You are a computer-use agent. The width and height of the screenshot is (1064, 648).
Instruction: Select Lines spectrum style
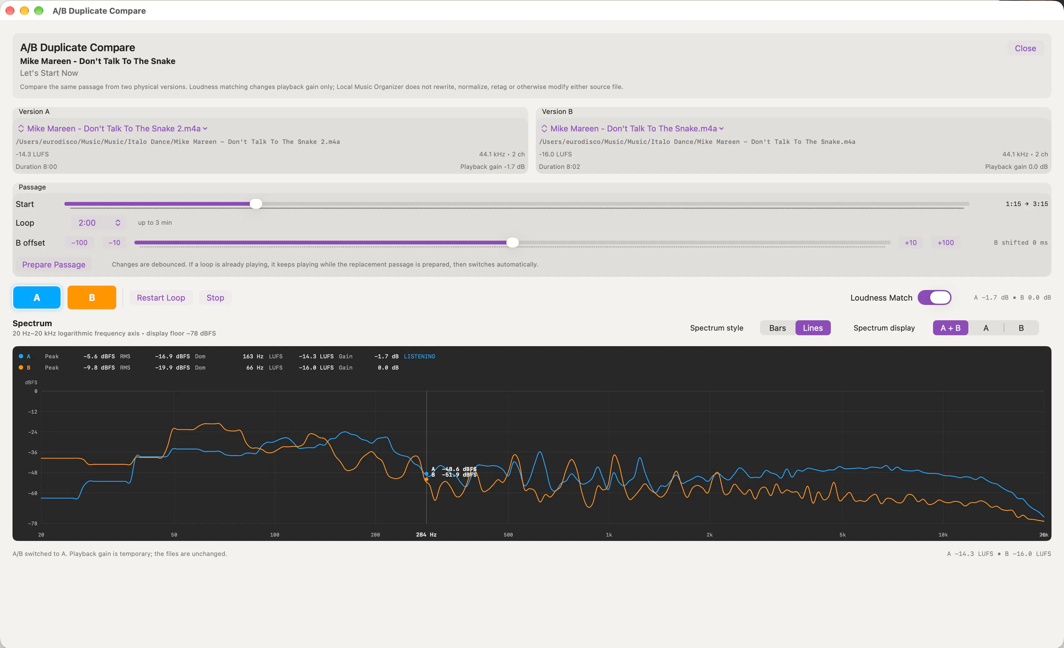point(813,328)
